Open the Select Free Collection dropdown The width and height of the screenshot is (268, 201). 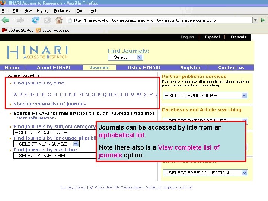205,173
